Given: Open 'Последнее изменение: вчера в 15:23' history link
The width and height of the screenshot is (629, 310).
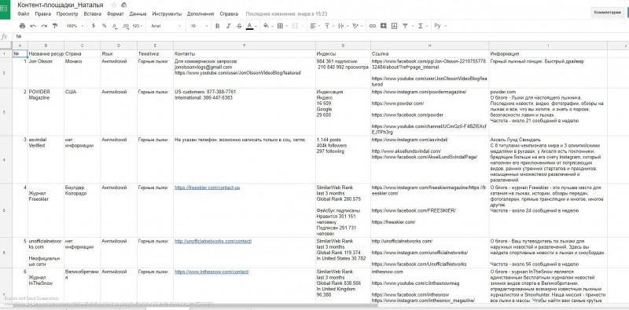Looking at the screenshot, I should click(x=286, y=13).
